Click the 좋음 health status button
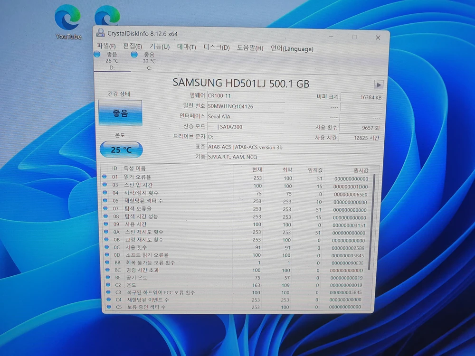The image size is (475, 356). coord(120,113)
